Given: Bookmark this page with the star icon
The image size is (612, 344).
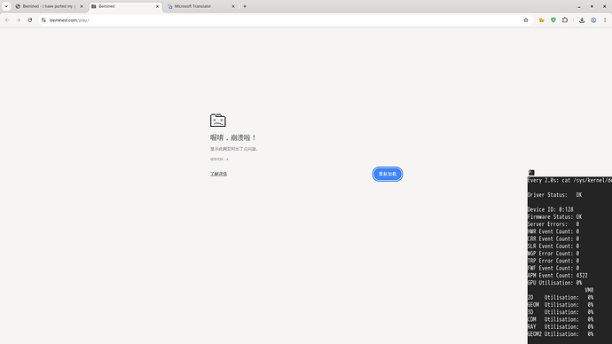Looking at the screenshot, I should coord(526,20).
